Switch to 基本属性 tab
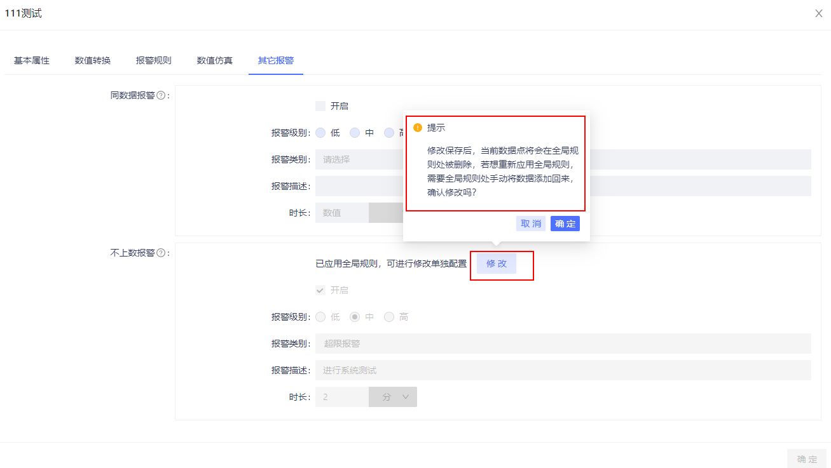831x468 pixels. coord(32,60)
